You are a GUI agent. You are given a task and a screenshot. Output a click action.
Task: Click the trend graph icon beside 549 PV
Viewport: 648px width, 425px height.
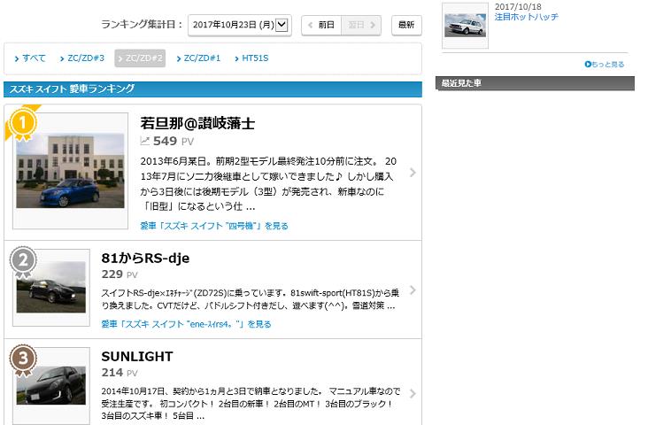[144, 141]
